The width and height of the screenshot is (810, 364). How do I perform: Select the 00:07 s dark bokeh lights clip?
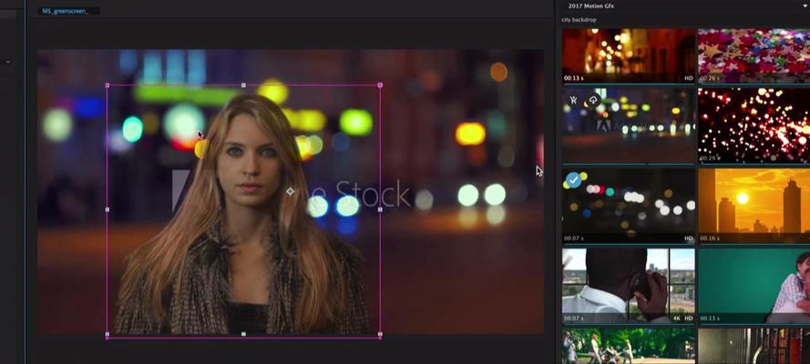[x=628, y=206]
